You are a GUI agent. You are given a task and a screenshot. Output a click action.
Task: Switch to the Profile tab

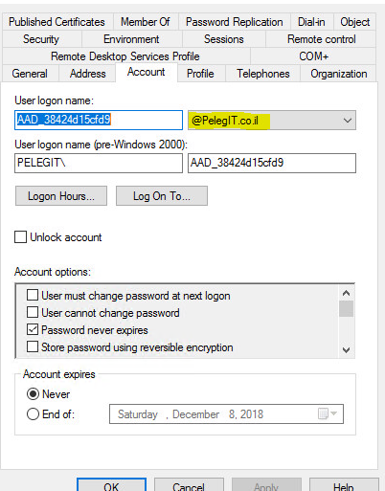(200, 74)
